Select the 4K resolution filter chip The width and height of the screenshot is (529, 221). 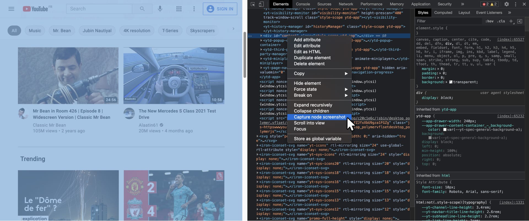(x=137, y=31)
